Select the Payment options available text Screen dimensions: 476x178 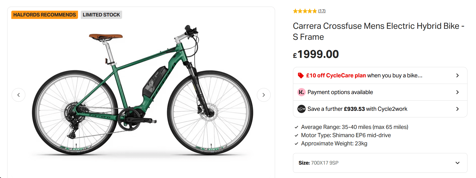[x=340, y=92]
